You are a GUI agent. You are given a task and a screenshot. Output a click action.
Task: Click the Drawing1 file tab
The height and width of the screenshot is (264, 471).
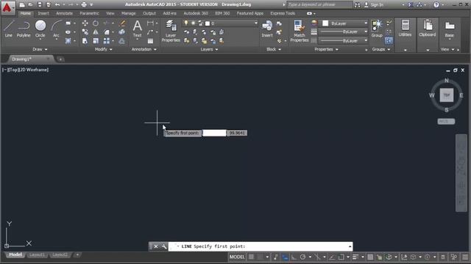30,59
